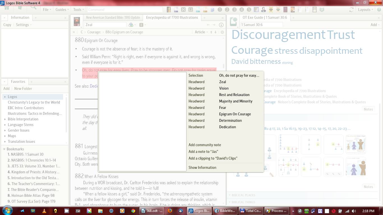Open the Layouts dropdown
The image size is (383, 215).
click(366, 10)
